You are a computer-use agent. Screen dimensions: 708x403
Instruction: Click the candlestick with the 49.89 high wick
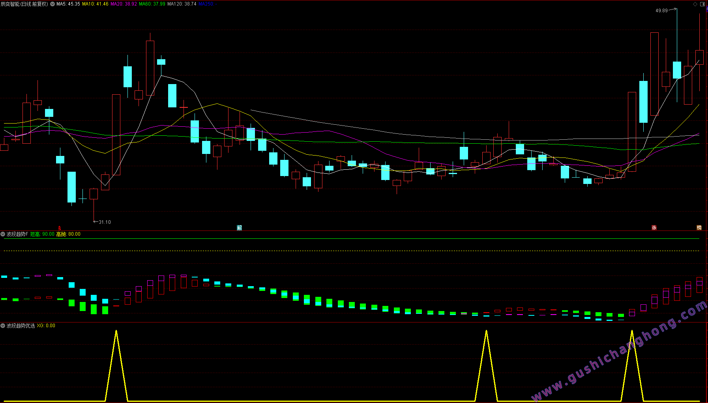point(677,70)
